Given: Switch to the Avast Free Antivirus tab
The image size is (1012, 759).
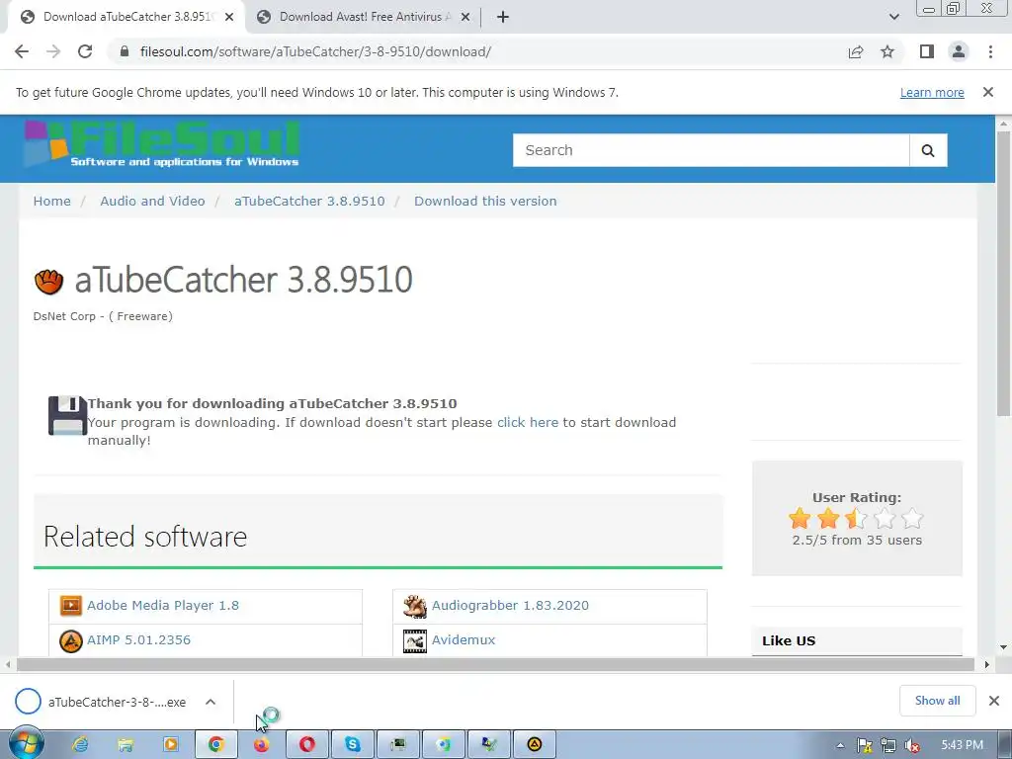Looking at the screenshot, I should 364,17.
